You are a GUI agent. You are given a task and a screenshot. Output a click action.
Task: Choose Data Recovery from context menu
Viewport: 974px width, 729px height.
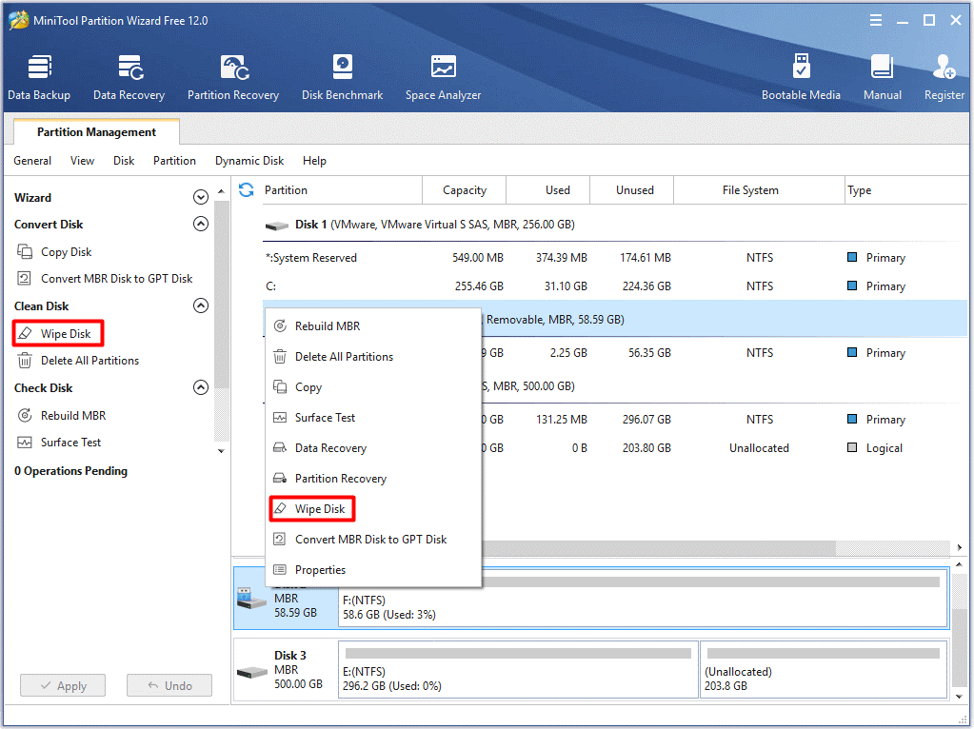pos(372,447)
